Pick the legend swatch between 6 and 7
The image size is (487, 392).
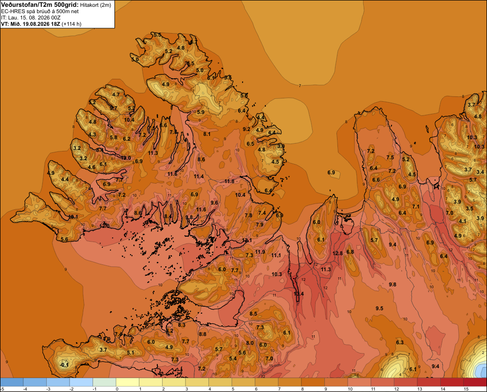click(266, 382)
